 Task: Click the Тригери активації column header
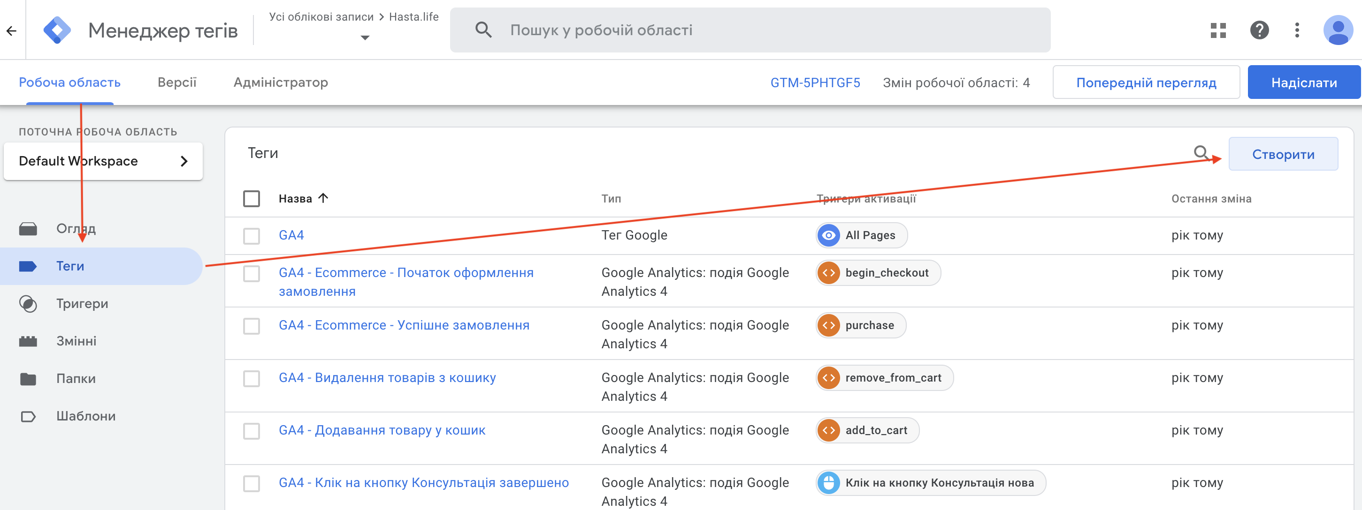pyautogui.click(x=866, y=198)
